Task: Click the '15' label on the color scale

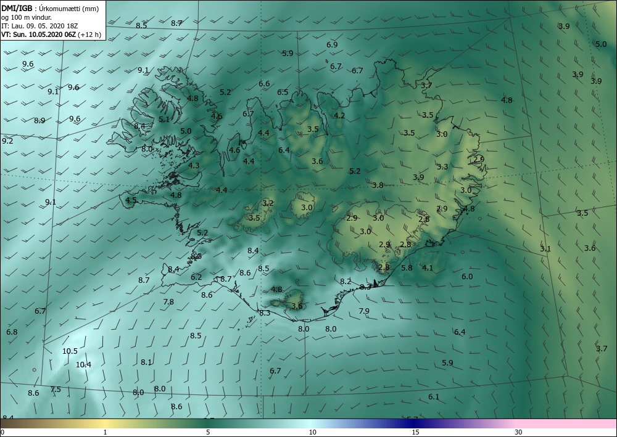Action: pyautogui.click(x=415, y=432)
